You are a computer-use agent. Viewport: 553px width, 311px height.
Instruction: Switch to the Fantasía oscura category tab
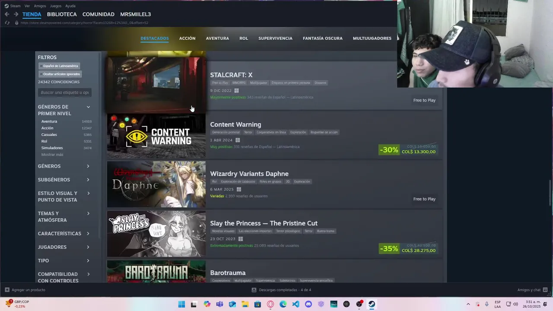(x=323, y=38)
